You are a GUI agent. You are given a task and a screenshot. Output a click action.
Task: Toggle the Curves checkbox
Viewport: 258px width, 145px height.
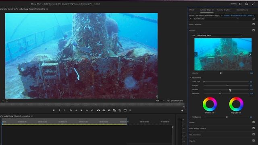(x=254, y=122)
